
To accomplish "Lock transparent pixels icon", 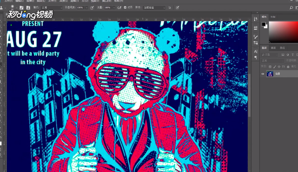I will click(270, 67).
